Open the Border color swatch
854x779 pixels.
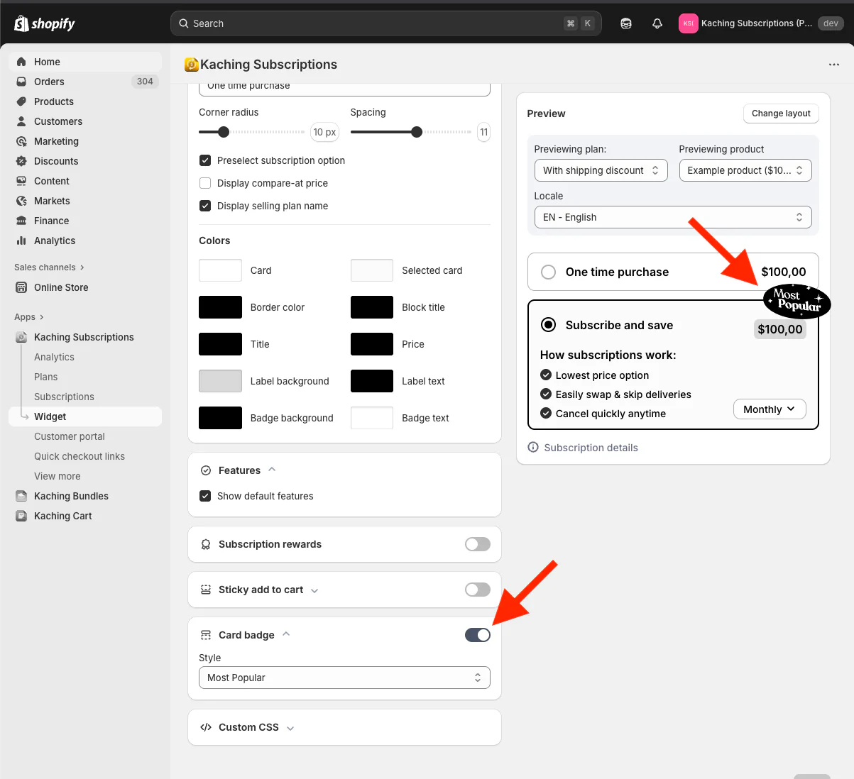coord(220,307)
